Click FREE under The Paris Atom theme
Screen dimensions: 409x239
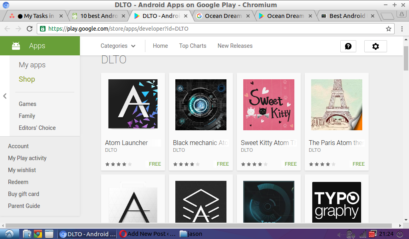(359, 164)
